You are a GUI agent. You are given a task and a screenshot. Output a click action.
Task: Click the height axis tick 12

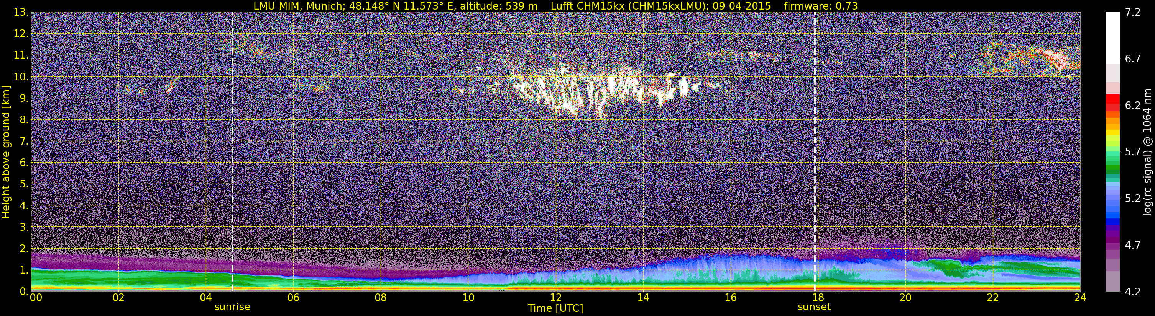pyautogui.click(x=21, y=34)
